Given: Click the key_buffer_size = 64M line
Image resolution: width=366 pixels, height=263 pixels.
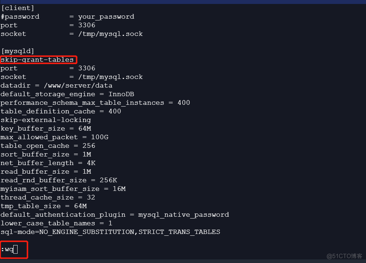Looking at the screenshot, I should pos(46,128).
